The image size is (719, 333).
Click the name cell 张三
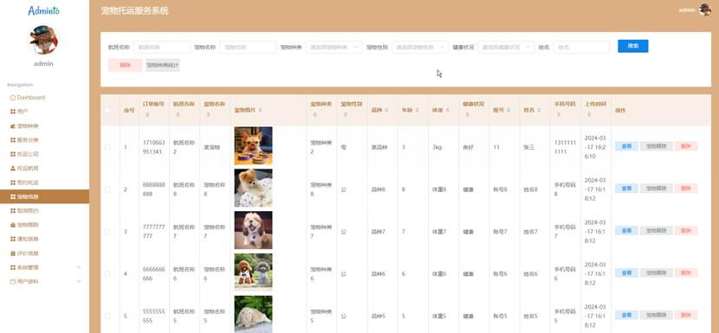[x=529, y=148]
